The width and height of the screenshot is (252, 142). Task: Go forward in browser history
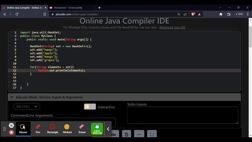[11, 14]
